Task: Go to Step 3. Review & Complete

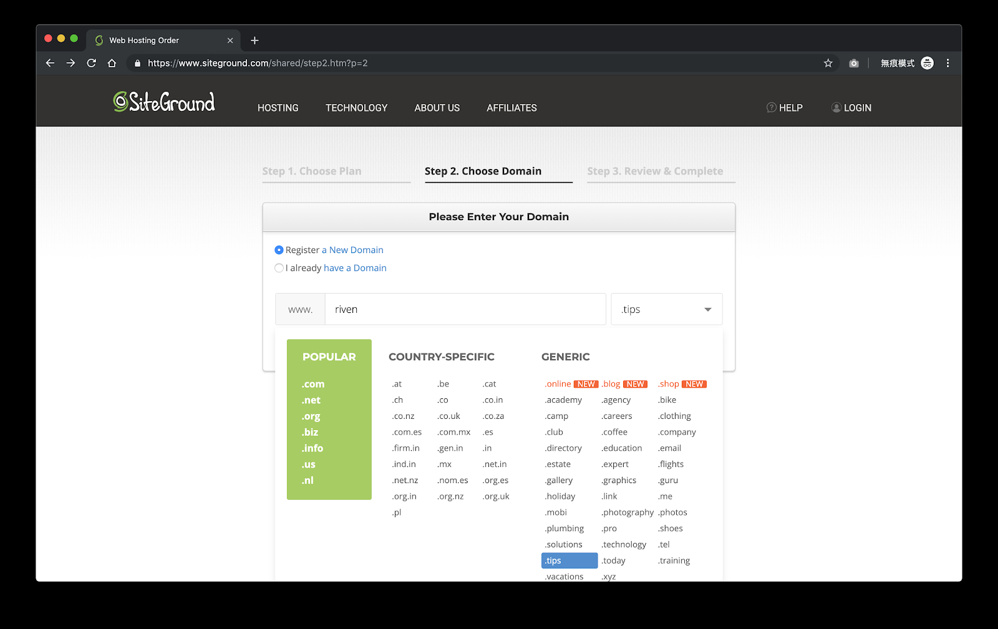Action: [655, 171]
